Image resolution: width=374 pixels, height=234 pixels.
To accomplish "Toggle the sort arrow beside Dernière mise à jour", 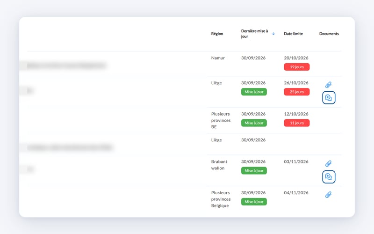I will point(273,34).
